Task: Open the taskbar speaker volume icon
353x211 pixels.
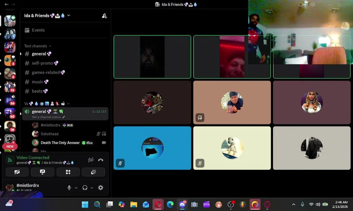Action: coord(318,204)
